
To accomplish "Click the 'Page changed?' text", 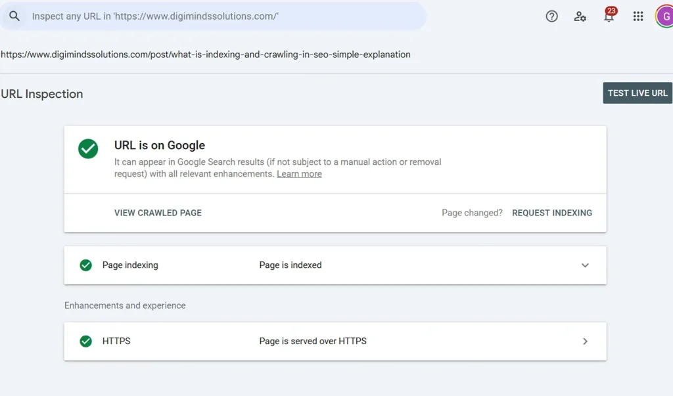I will [472, 213].
